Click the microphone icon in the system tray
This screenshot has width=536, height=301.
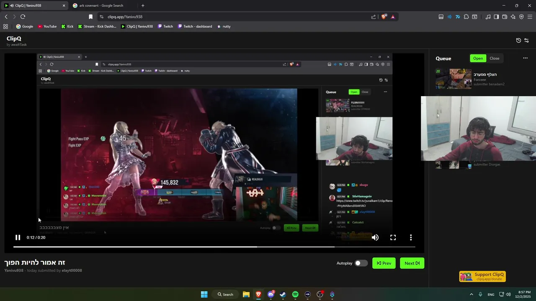[x=480, y=294]
